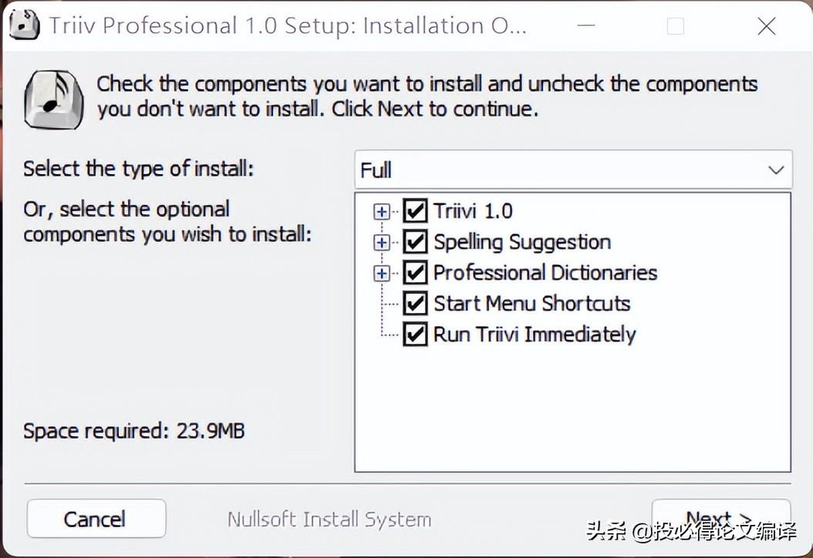Click the music note installer header icon
The height and width of the screenshot is (558, 813).
coord(52,99)
